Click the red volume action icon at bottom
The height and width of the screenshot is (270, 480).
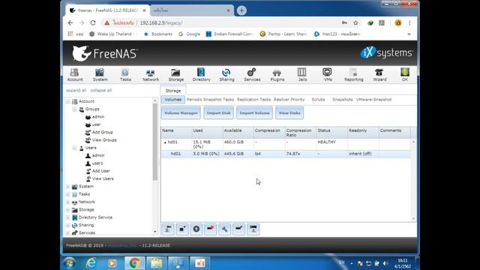tap(210, 229)
